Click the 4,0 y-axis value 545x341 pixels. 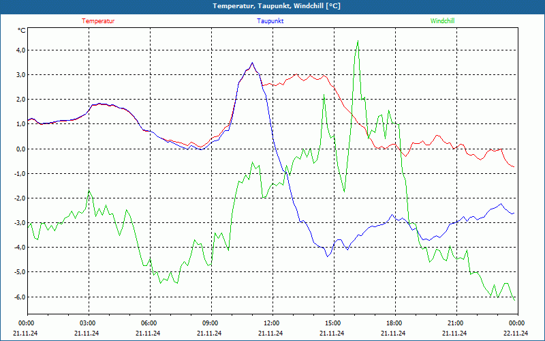[20, 50]
